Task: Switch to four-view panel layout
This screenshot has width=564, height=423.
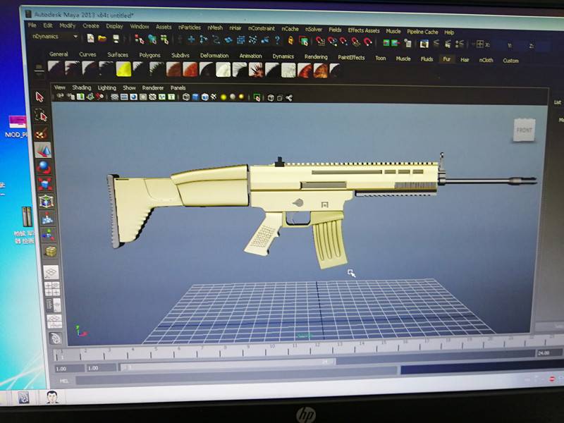Action: pyautogui.click(x=51, y=288)
